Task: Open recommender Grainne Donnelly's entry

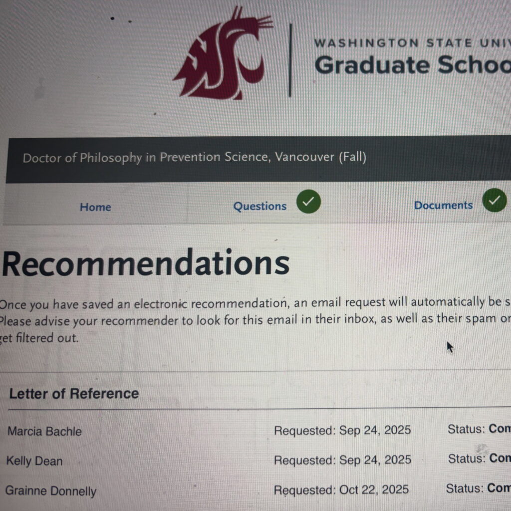Action: pos(51,491)
